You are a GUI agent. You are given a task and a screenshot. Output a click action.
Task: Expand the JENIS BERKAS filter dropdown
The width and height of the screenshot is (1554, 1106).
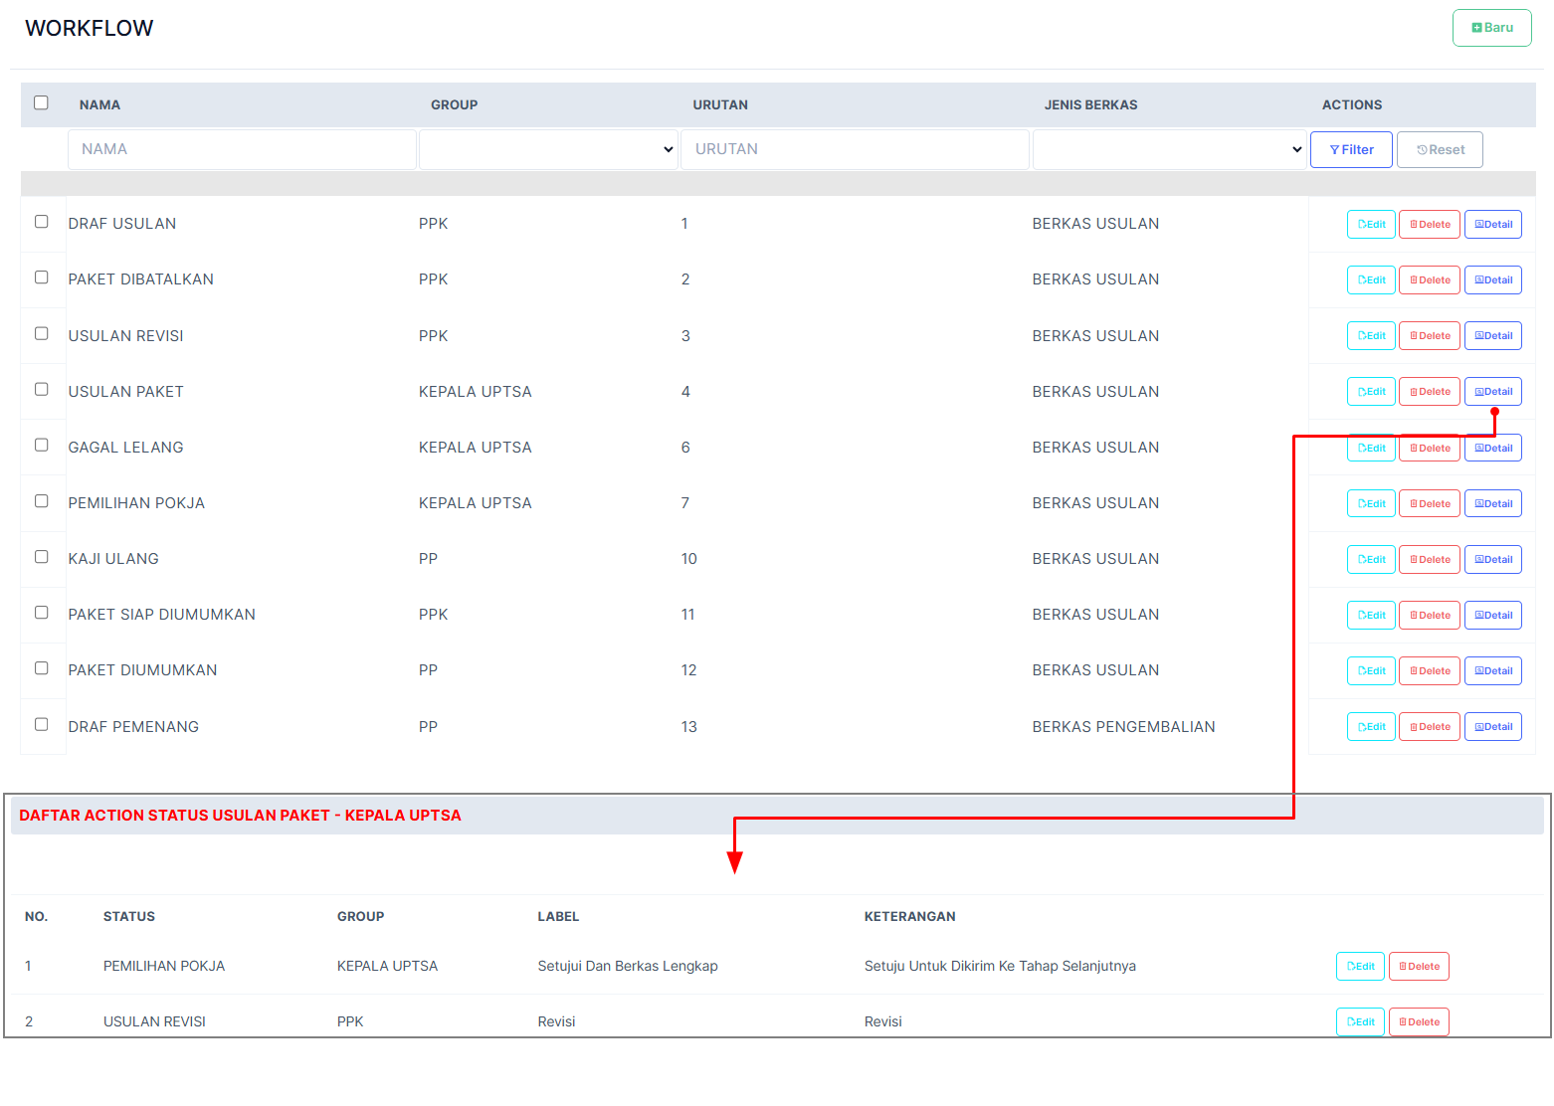[1169, 150]
